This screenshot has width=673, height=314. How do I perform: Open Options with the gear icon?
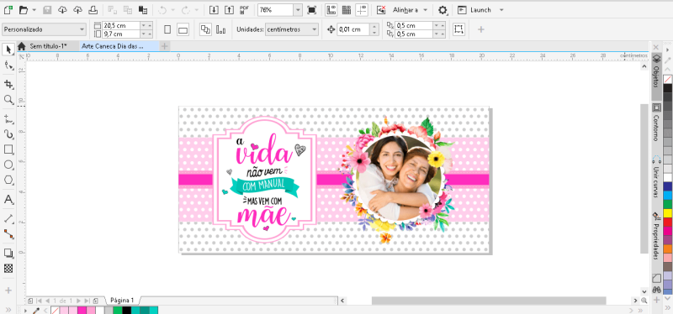tap(442, 9)
